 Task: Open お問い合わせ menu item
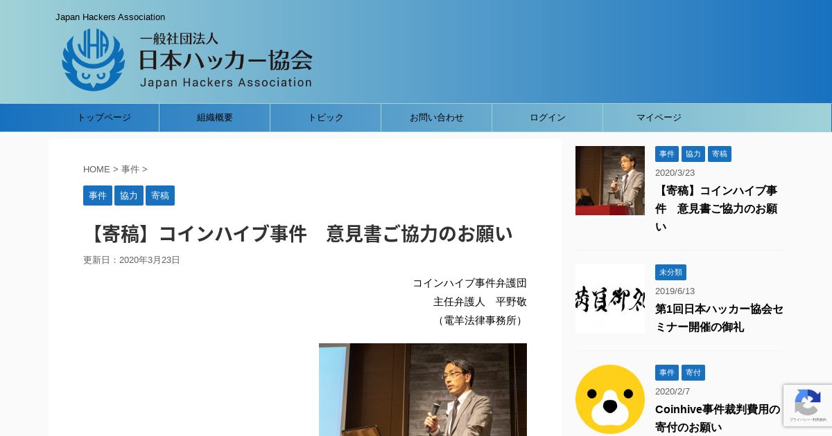click(437, 118)
